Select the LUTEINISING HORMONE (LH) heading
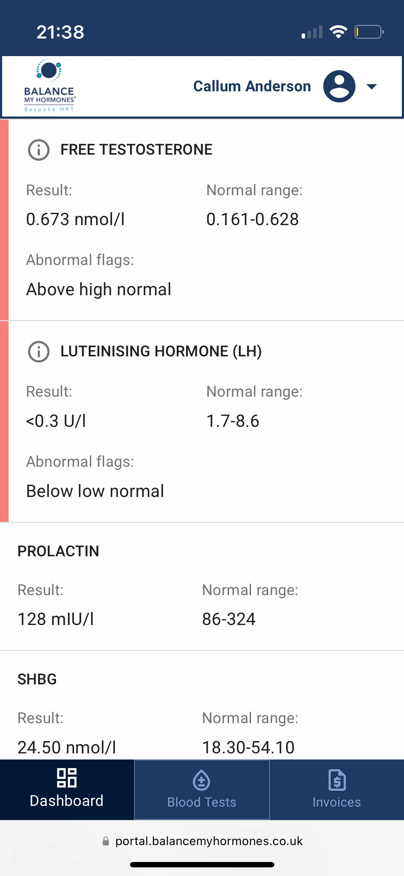 click(x=161, y=351)
